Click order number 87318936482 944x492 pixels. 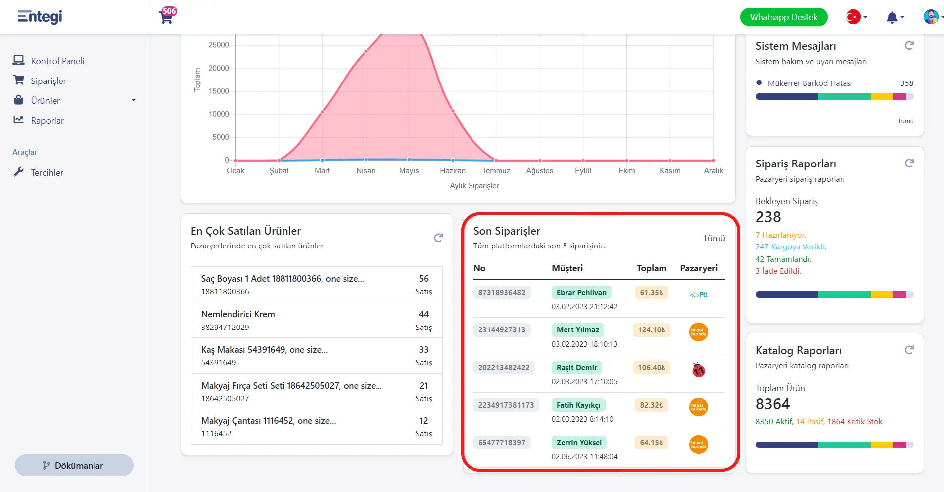coord(502,292)
